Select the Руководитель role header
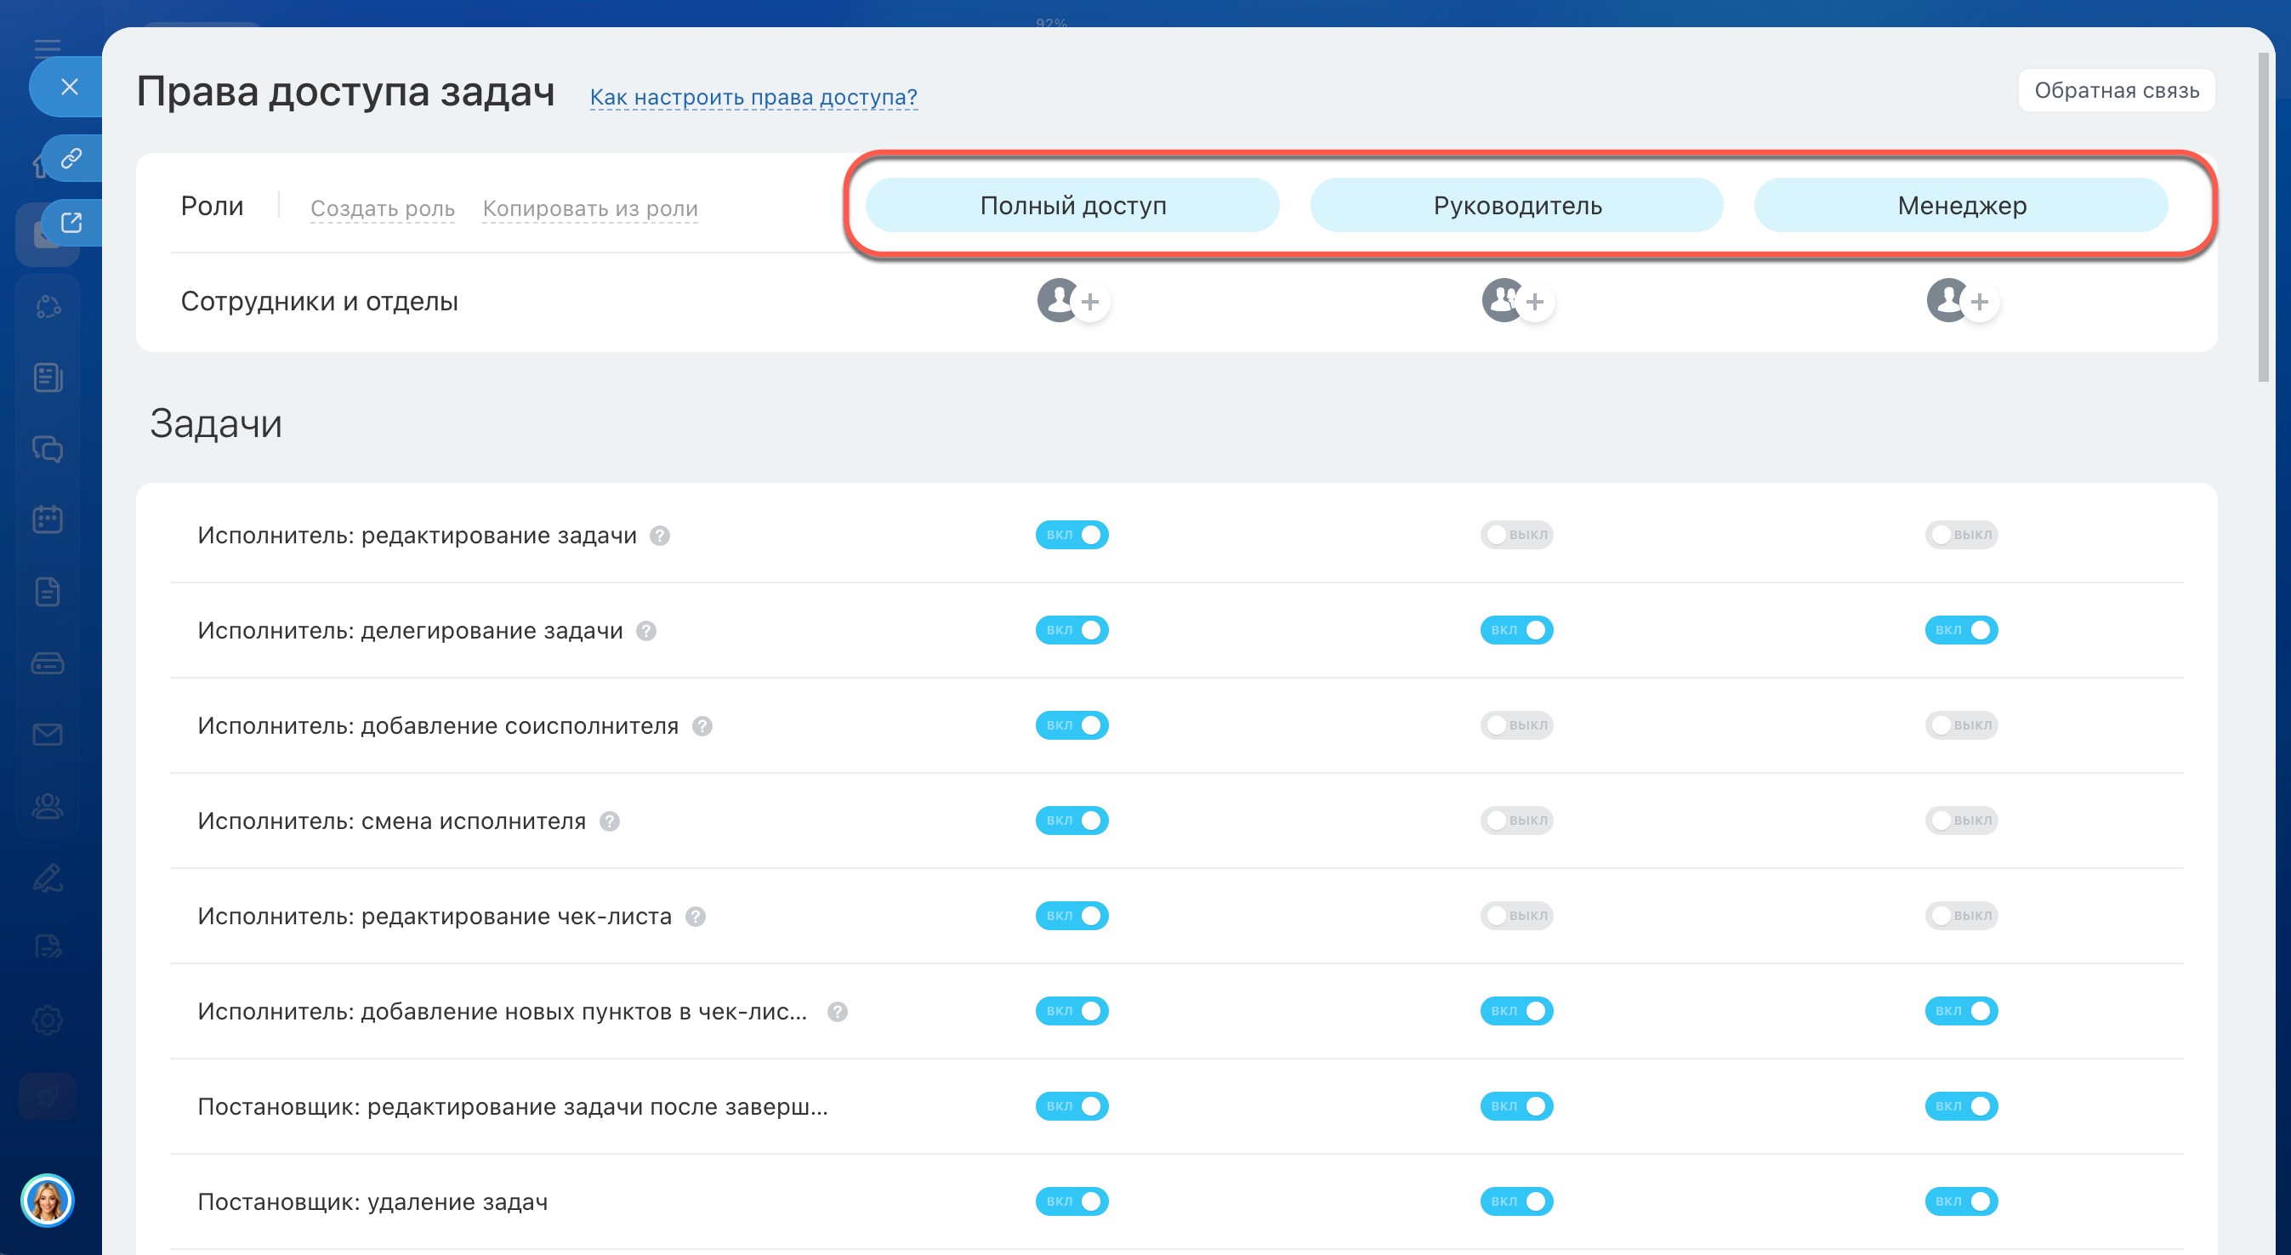 [1516, 206]
